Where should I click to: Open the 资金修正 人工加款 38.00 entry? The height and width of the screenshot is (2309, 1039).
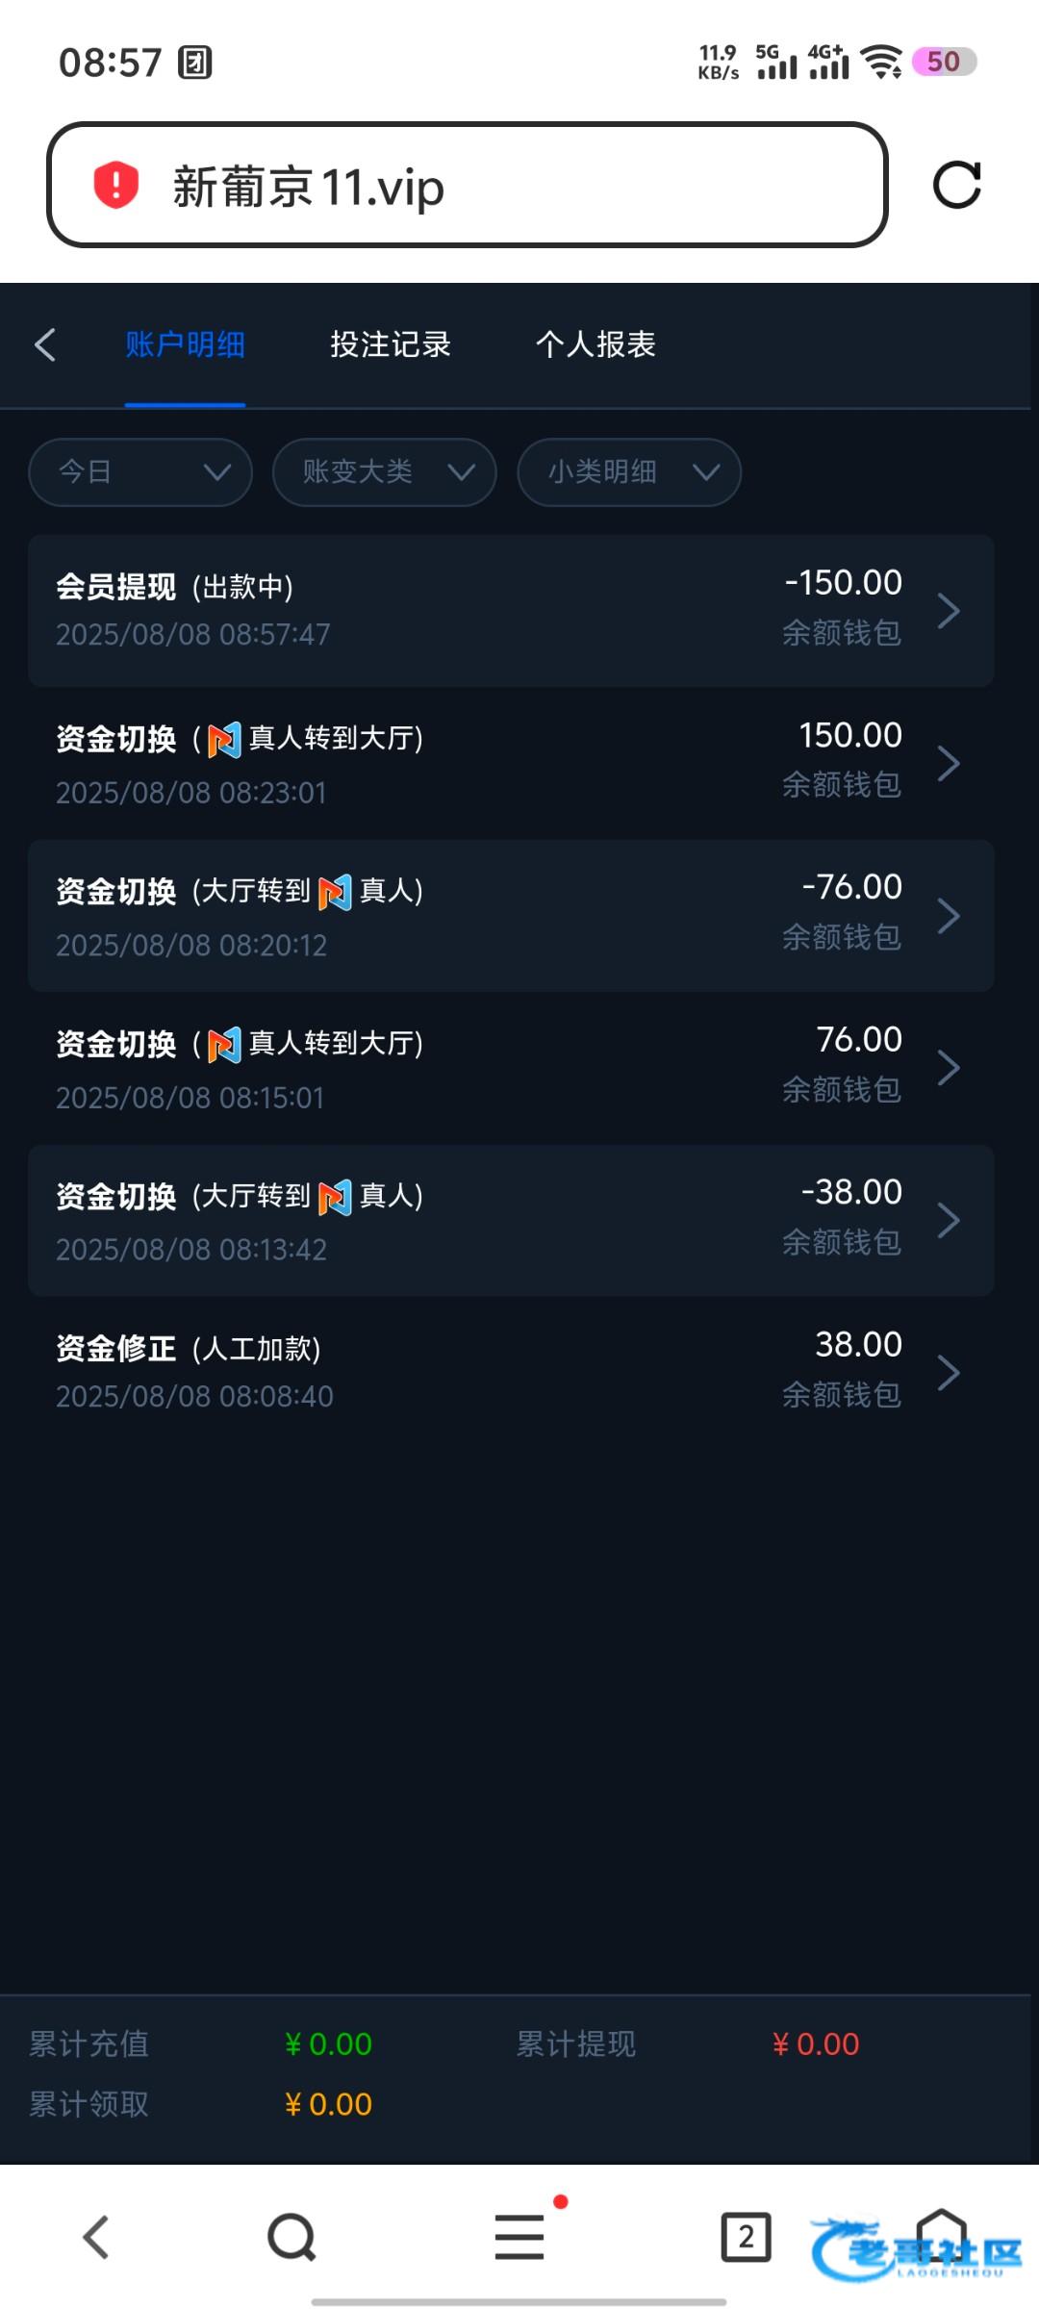(511, 1372)
